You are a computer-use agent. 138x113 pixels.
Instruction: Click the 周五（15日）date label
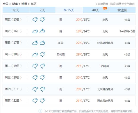13,19
